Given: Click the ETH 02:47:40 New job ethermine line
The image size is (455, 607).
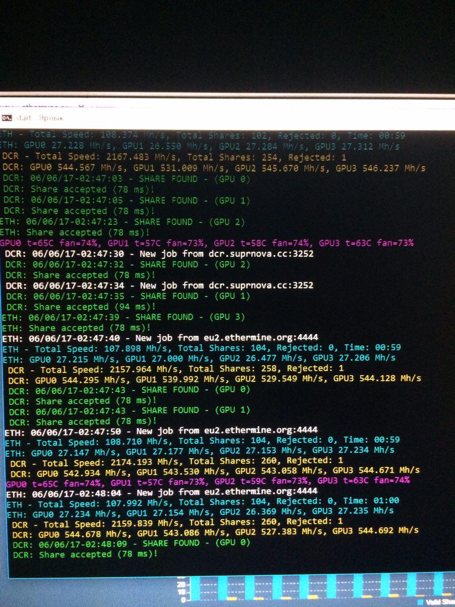Looking at the screenshot, I should [x=160, y=338].
